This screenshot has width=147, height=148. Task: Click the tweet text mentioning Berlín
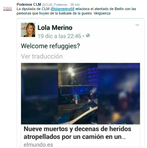(76, 11)
